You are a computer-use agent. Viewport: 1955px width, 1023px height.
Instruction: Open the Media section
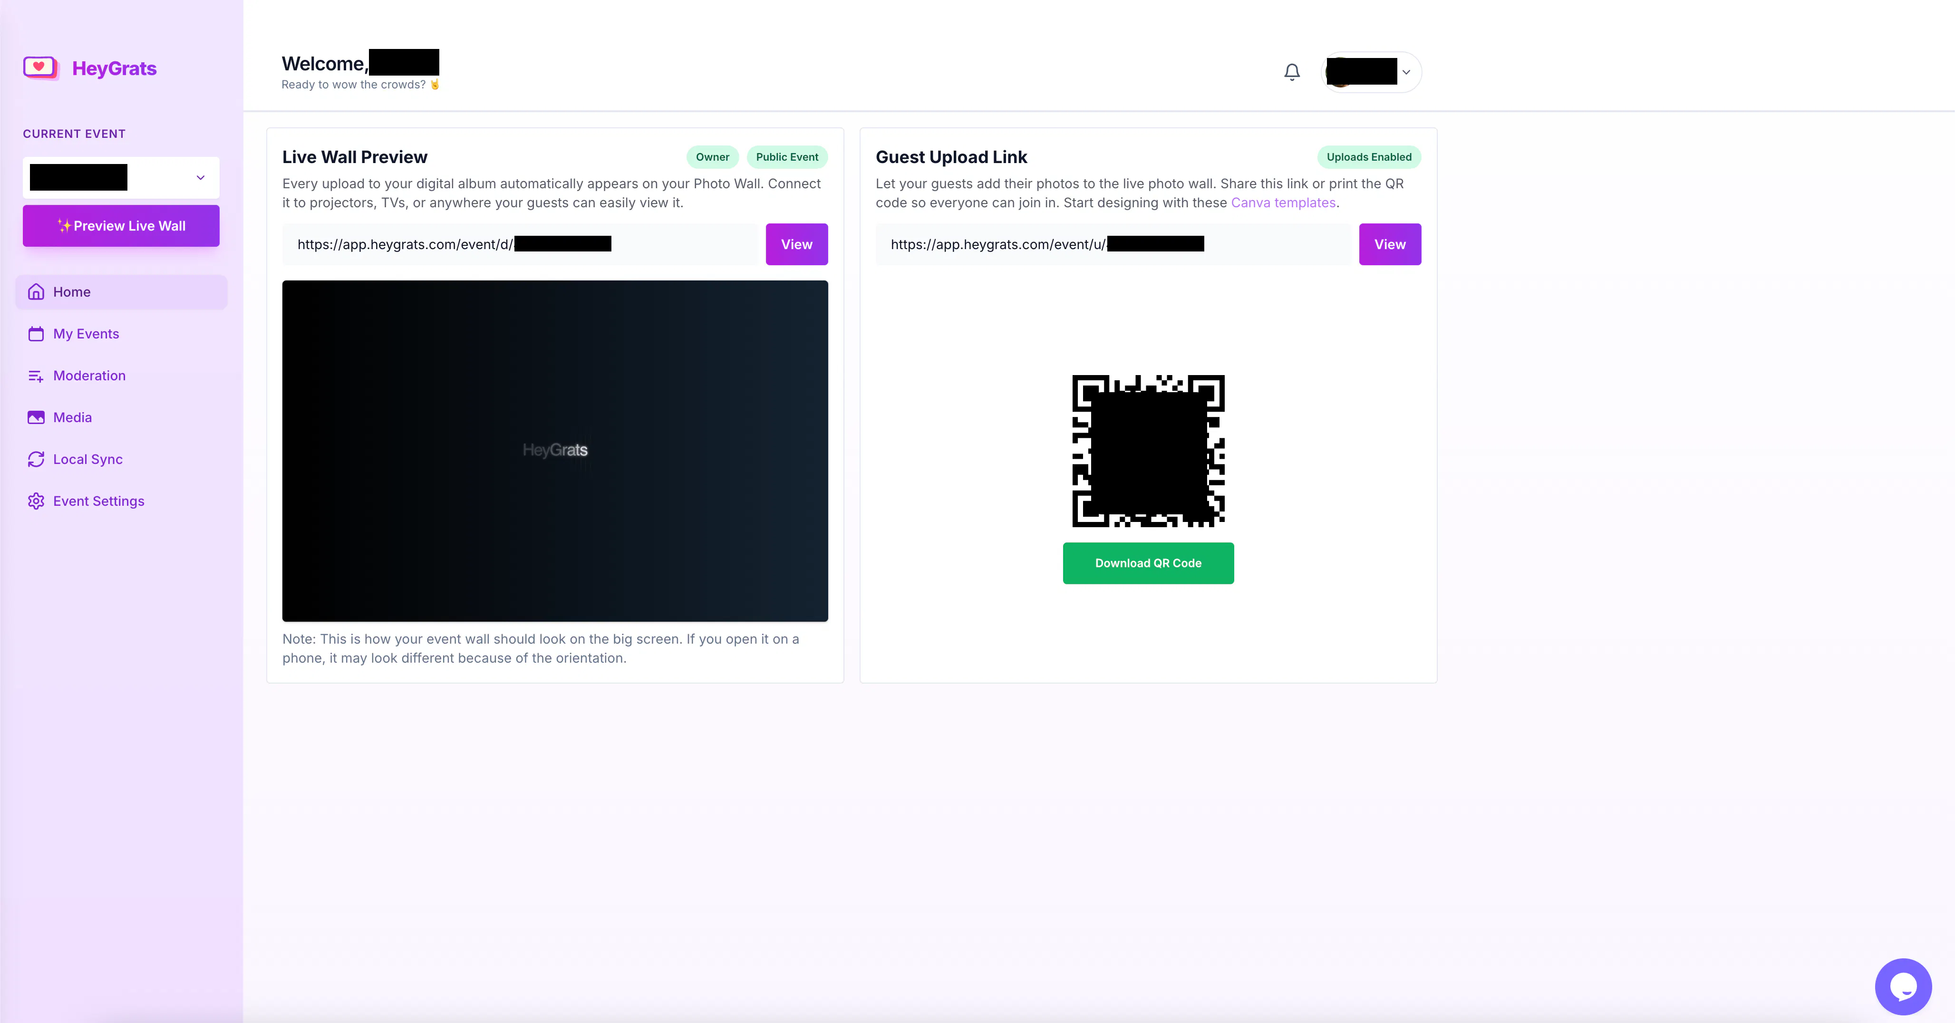(121, 416)
